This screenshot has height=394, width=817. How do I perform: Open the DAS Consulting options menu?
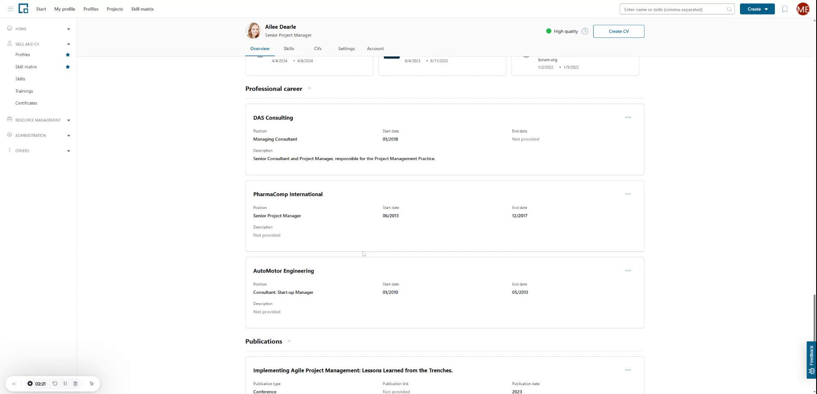[x=628, y=118]
